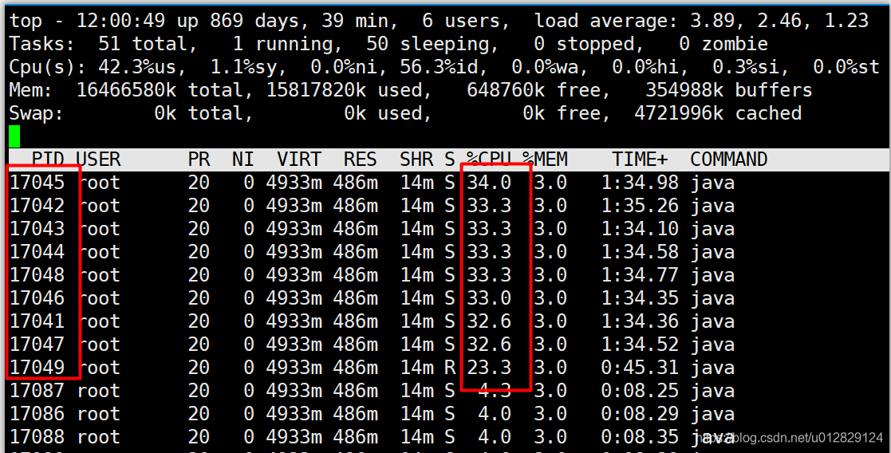Select PID 17087 in the process list
The width and height of the screenshot is (891, 453).
tap(37, 391)
